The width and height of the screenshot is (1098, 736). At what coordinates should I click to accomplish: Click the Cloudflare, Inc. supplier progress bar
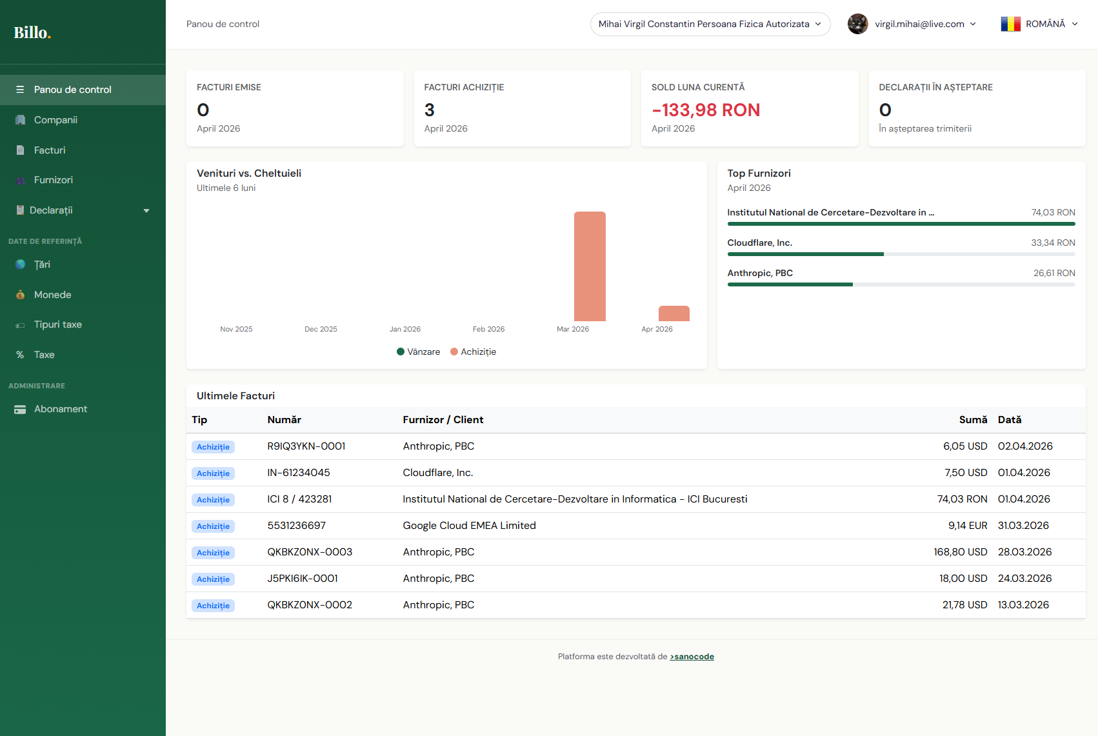coord(901,254)
